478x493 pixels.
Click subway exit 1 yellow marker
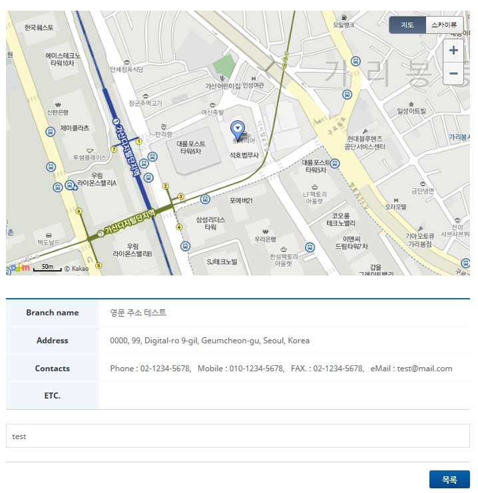138,142
